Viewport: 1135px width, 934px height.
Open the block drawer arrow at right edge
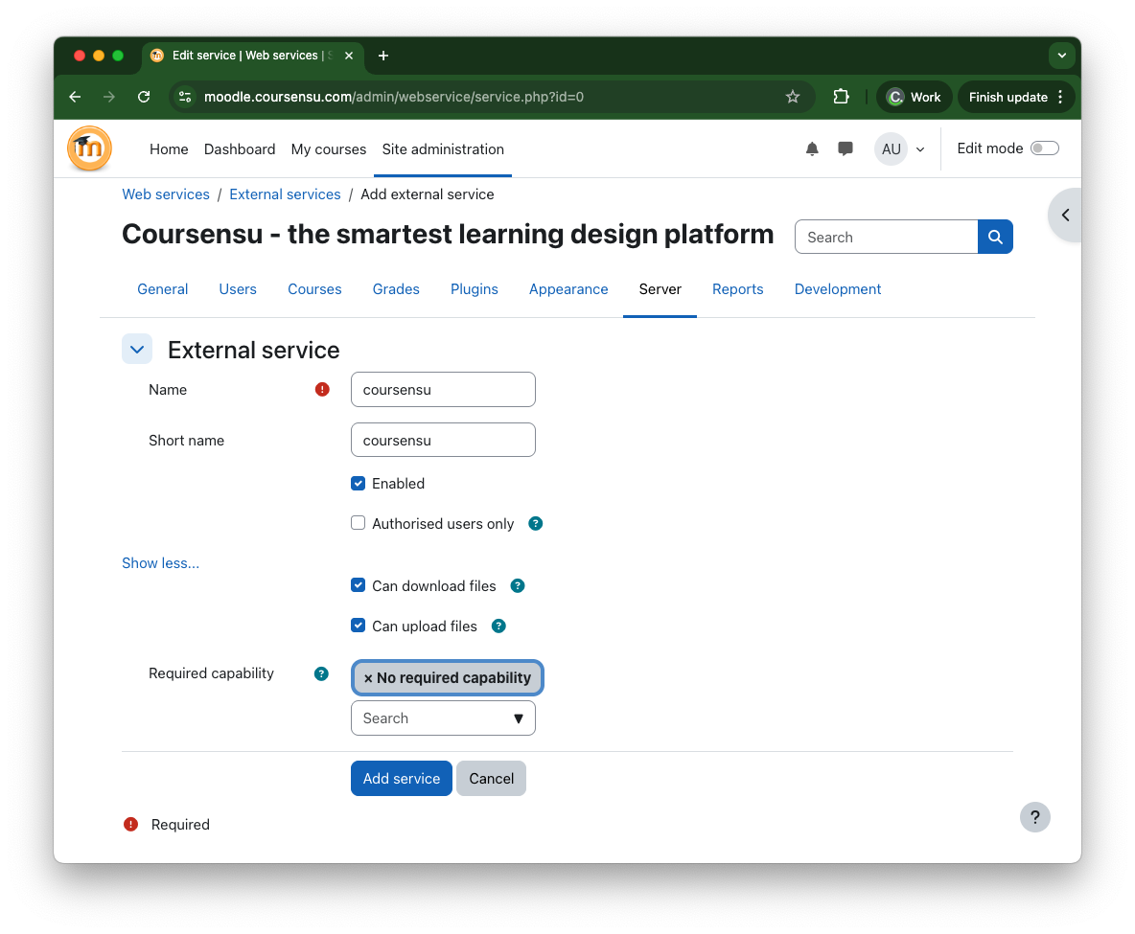pos(1066,215)
